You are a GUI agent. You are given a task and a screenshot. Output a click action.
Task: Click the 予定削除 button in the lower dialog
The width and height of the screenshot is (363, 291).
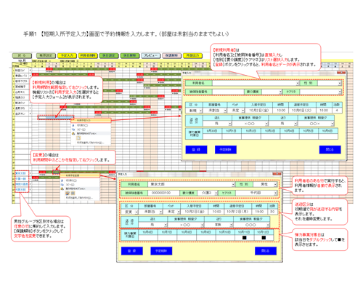[x=161, y=251]
